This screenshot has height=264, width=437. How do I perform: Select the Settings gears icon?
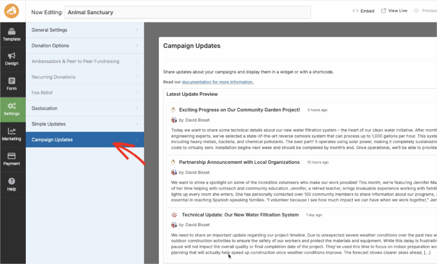12,106
